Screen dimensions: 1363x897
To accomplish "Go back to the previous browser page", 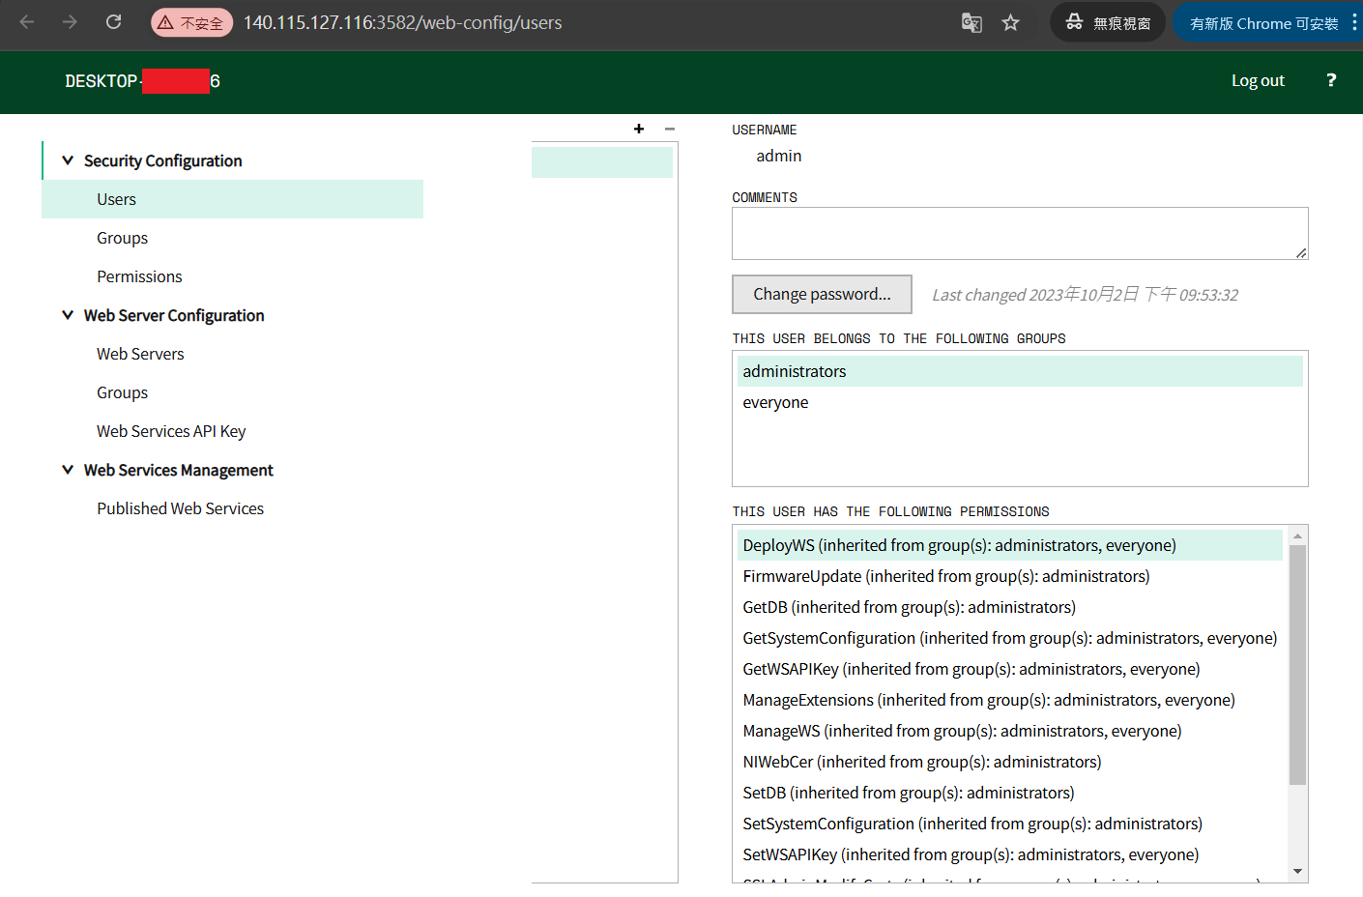I will point(27,22).
